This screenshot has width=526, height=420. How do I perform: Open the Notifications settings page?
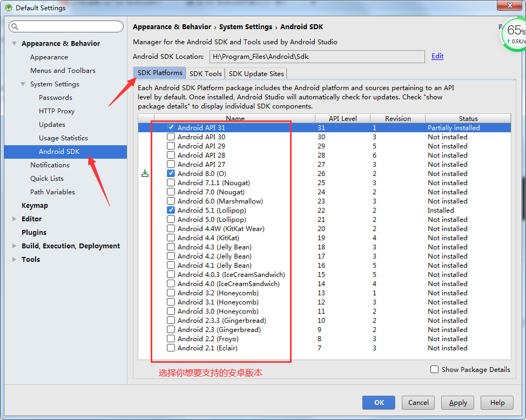[x=50, y=165]
